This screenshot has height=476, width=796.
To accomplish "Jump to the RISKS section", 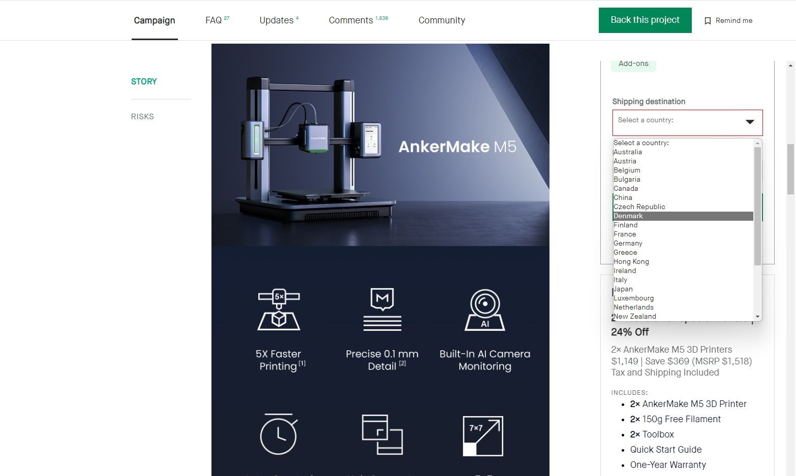I will pos(142,117).
